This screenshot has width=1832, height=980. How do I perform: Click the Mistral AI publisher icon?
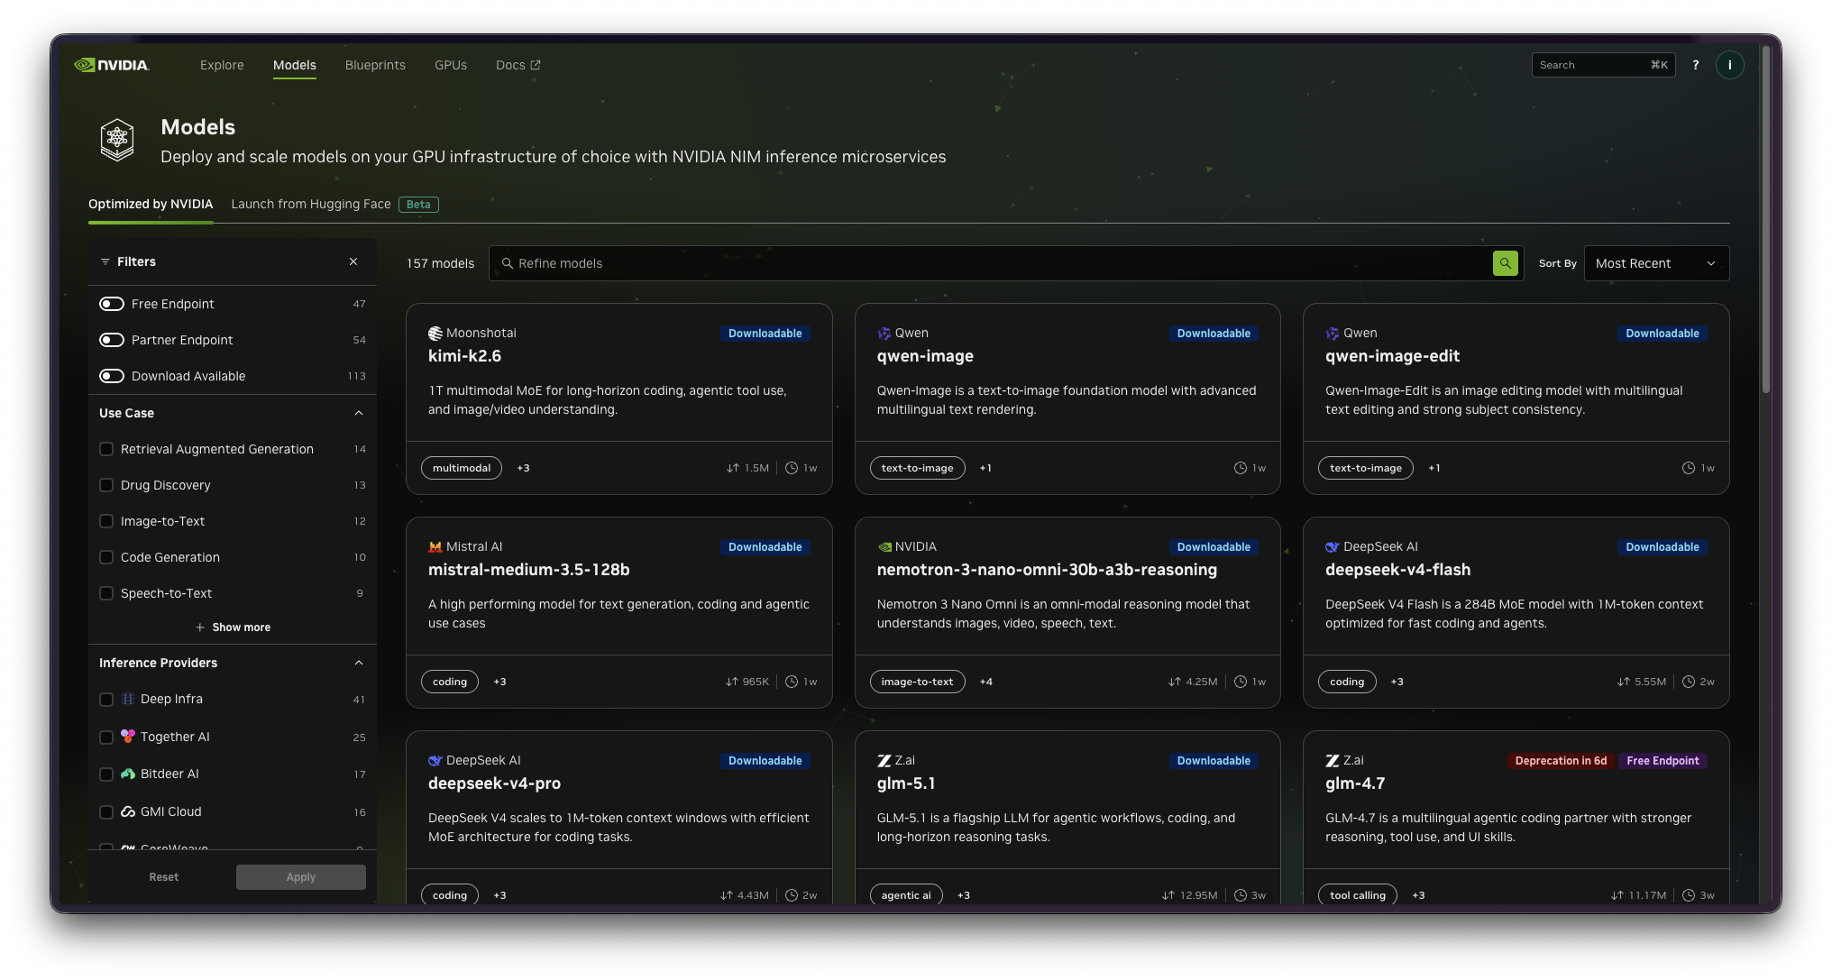click(x=435, y=547)
